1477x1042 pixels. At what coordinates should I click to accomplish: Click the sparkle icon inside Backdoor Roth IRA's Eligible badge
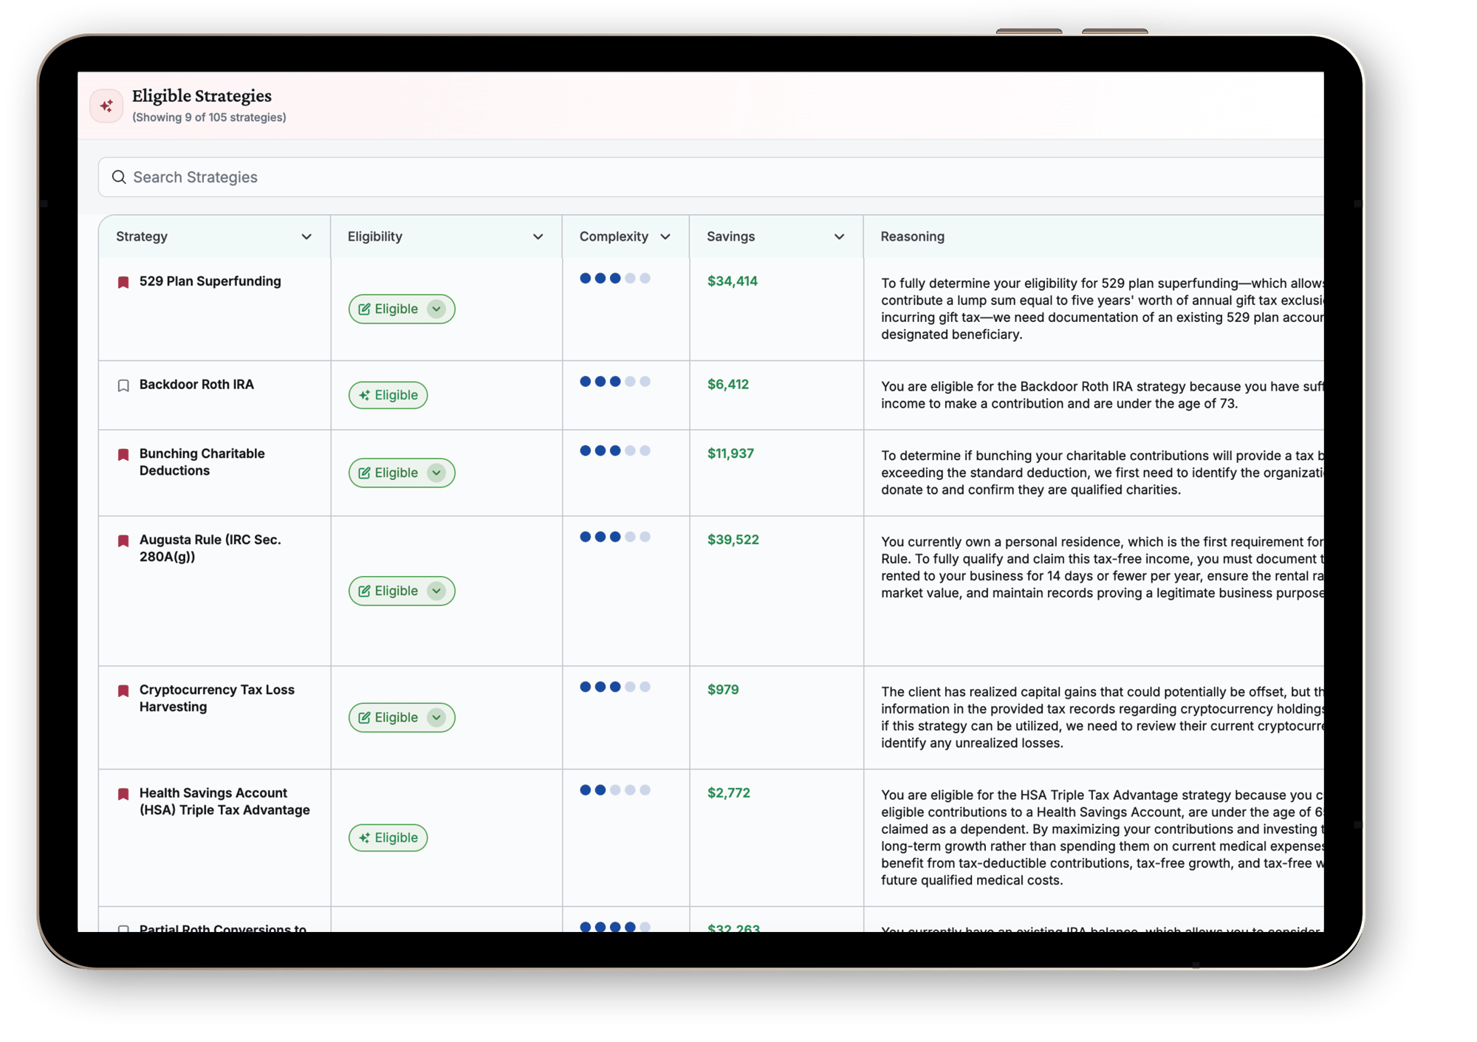coord(365,395)
